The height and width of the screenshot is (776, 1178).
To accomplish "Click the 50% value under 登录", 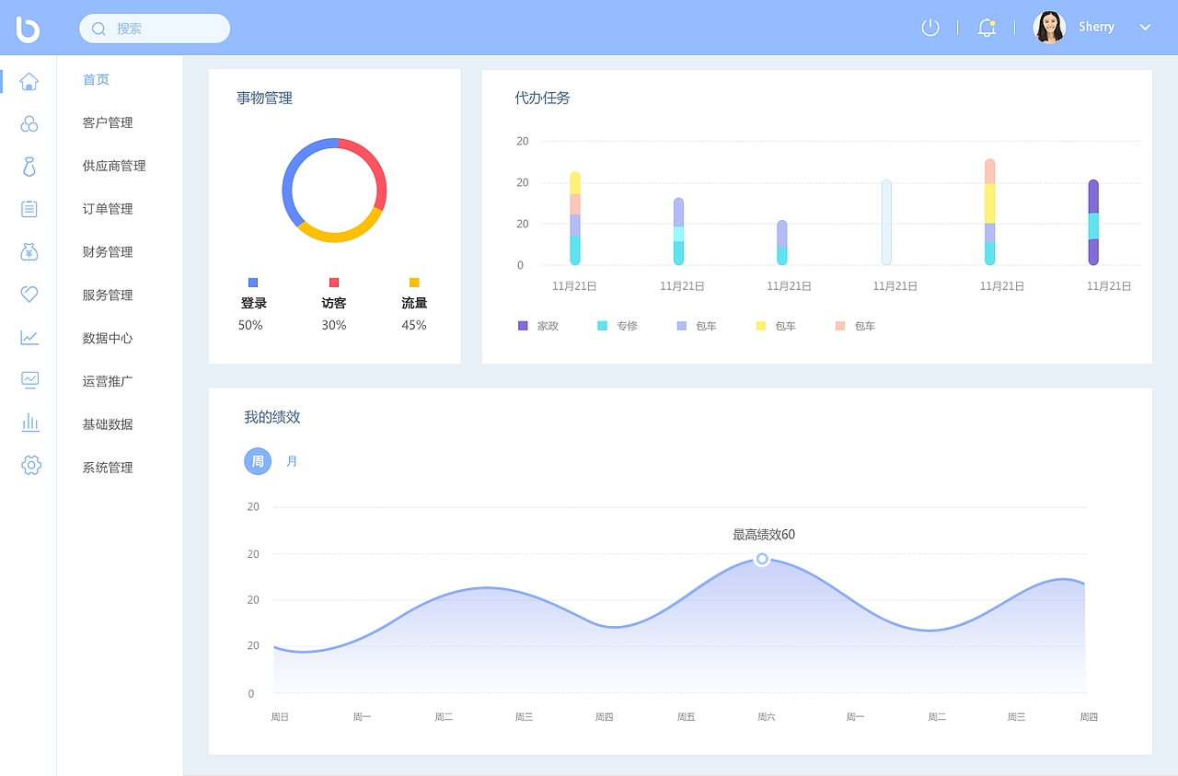I will coord(250,325).
